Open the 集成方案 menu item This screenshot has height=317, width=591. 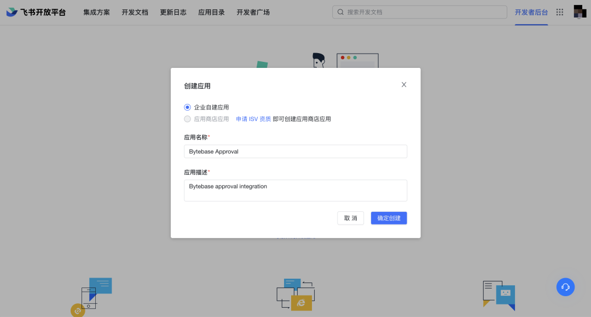pos(96,13)
